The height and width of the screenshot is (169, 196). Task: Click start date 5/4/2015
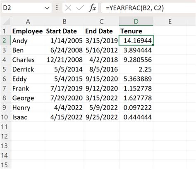(65, 79)
